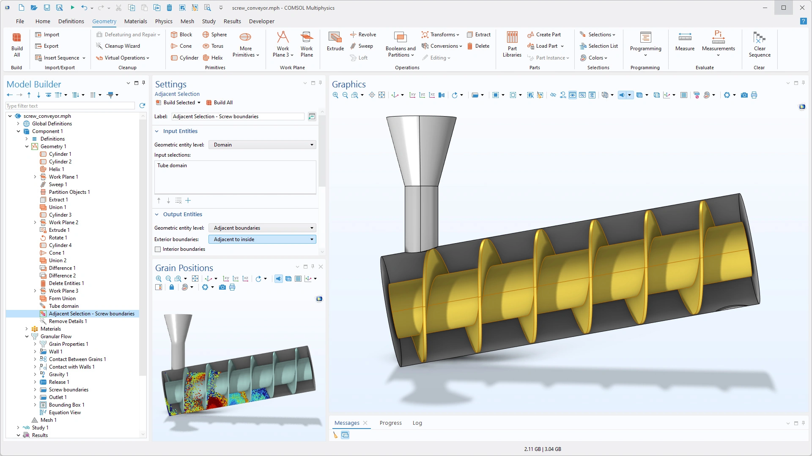Screen dimensions: 812x456
Task: Open Geometric entity level Domain dropdown
Action: tap(262, 145)
